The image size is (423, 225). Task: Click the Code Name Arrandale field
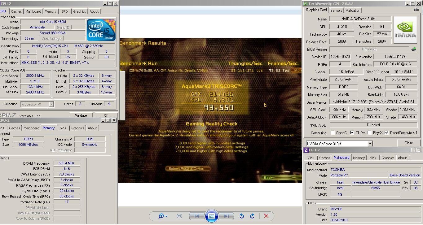37,27
